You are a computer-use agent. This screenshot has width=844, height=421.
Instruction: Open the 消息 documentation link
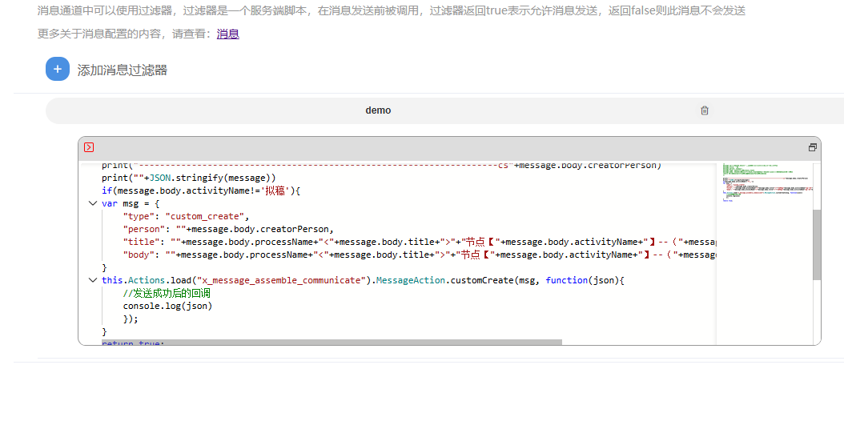tap(227, 34)
